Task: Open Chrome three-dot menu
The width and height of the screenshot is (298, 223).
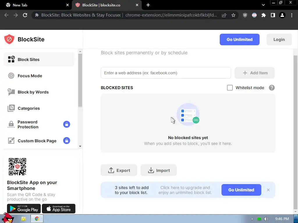Action: [x=292, y=15]
